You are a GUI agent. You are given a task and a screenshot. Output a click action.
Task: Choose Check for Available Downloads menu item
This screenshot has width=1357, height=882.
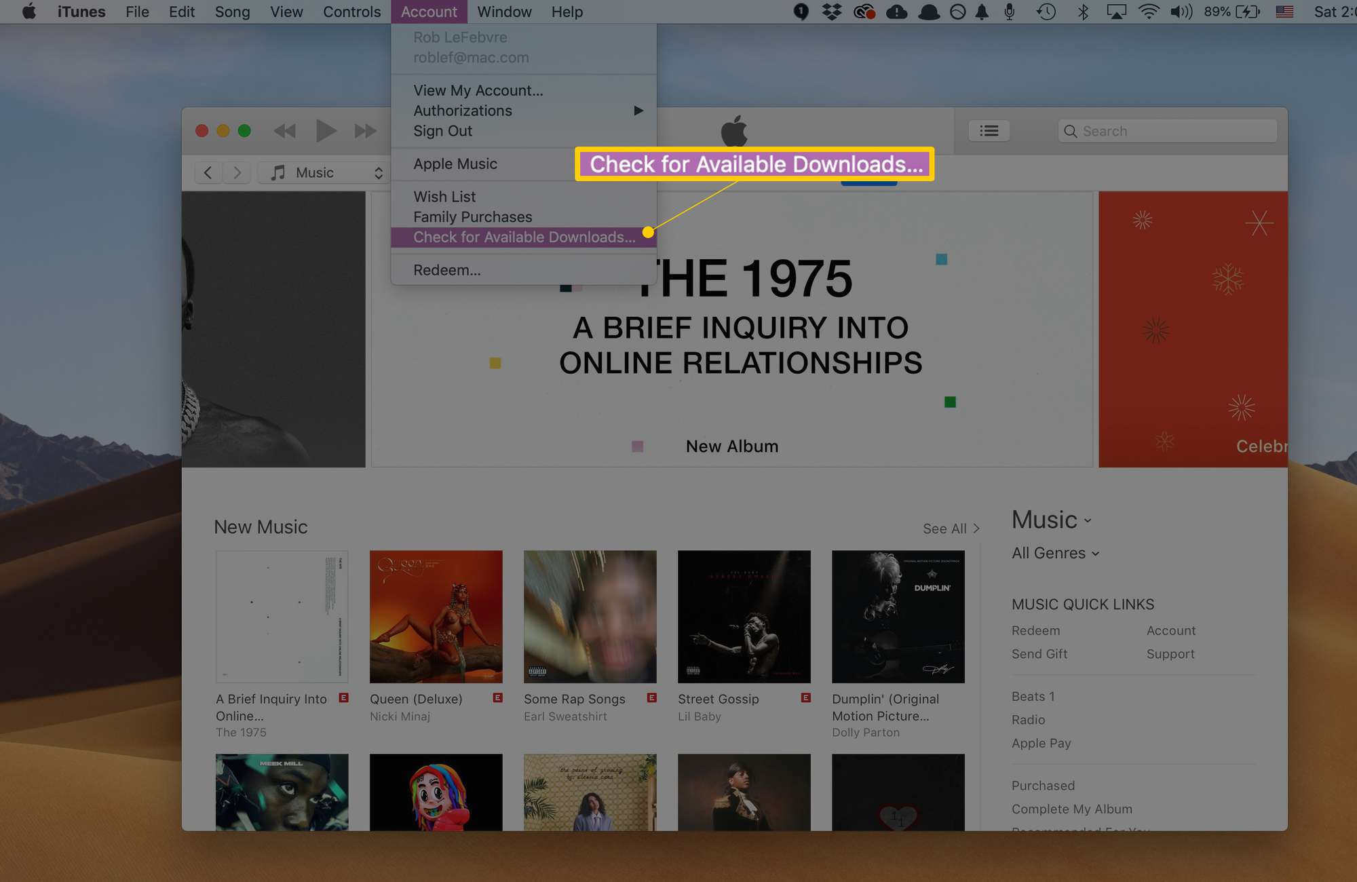[524, 237]
